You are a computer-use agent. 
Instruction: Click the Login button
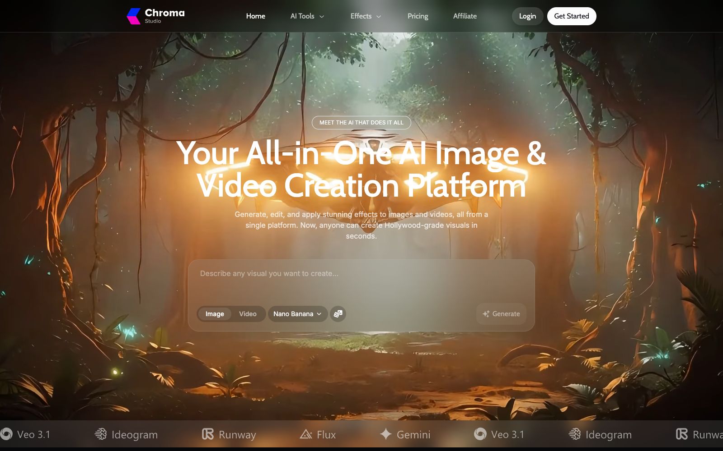click(x=527, y=16)
